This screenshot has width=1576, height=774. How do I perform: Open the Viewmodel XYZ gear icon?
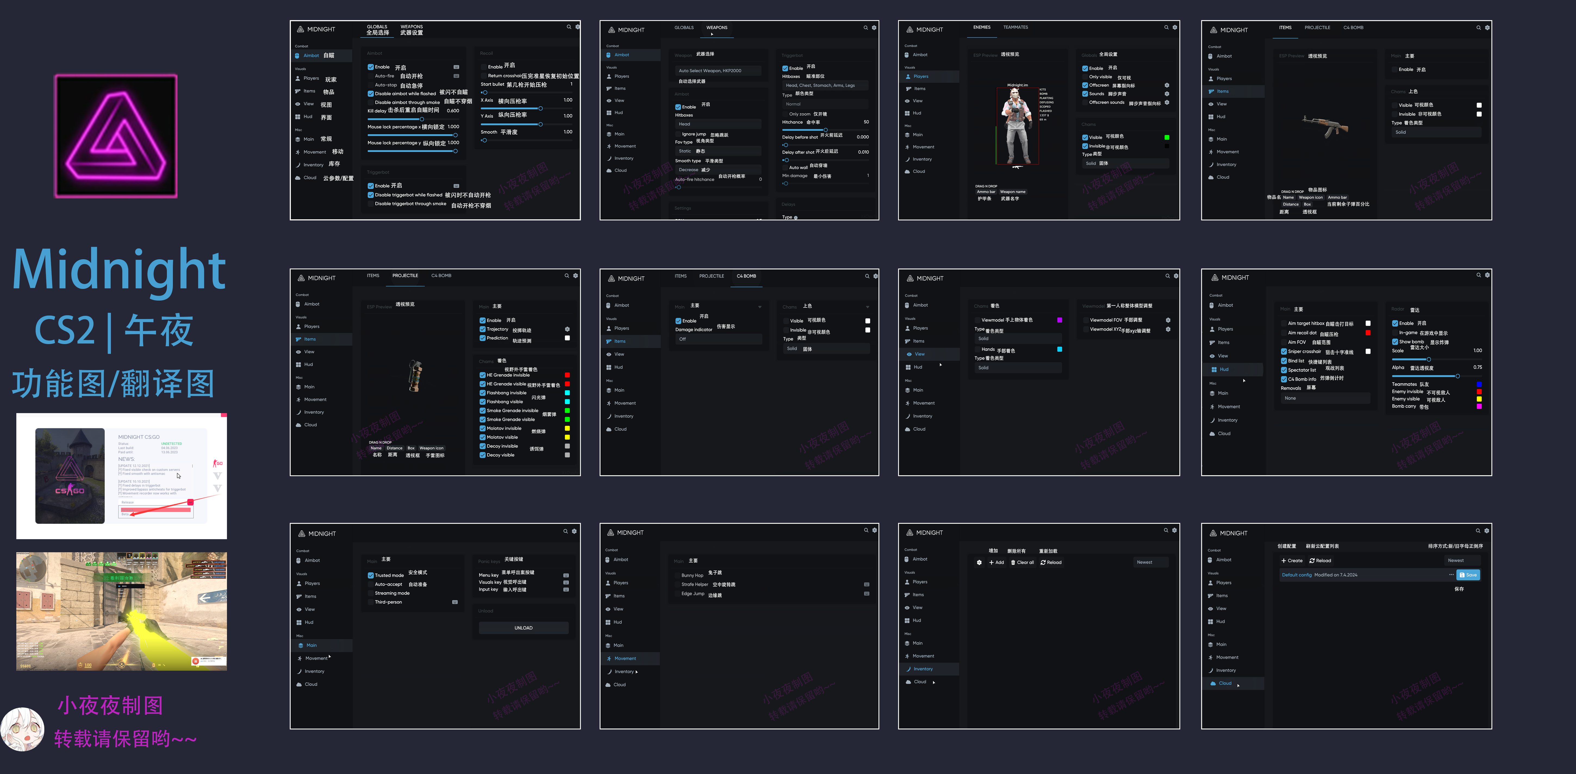(x=1168, y=329)
